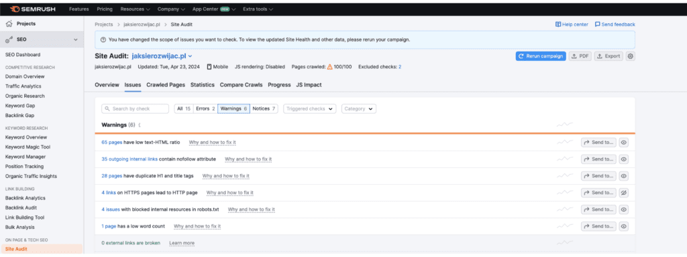Click the trend graph for nofollow attribute row
The width and height of the screenshot is (687, 257).
(x=565, y=159)
